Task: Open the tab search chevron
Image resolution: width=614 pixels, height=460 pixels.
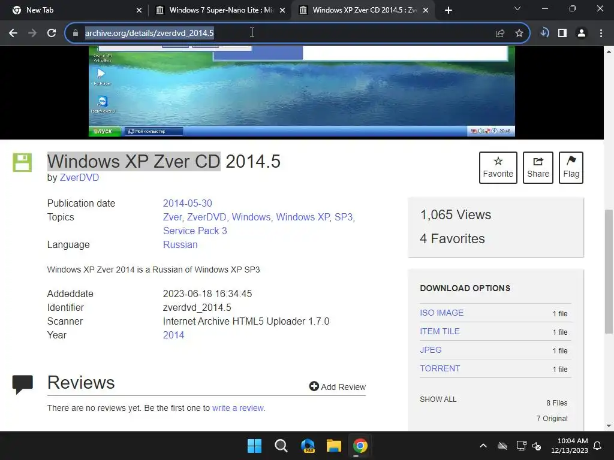Action: click(517, 8)
